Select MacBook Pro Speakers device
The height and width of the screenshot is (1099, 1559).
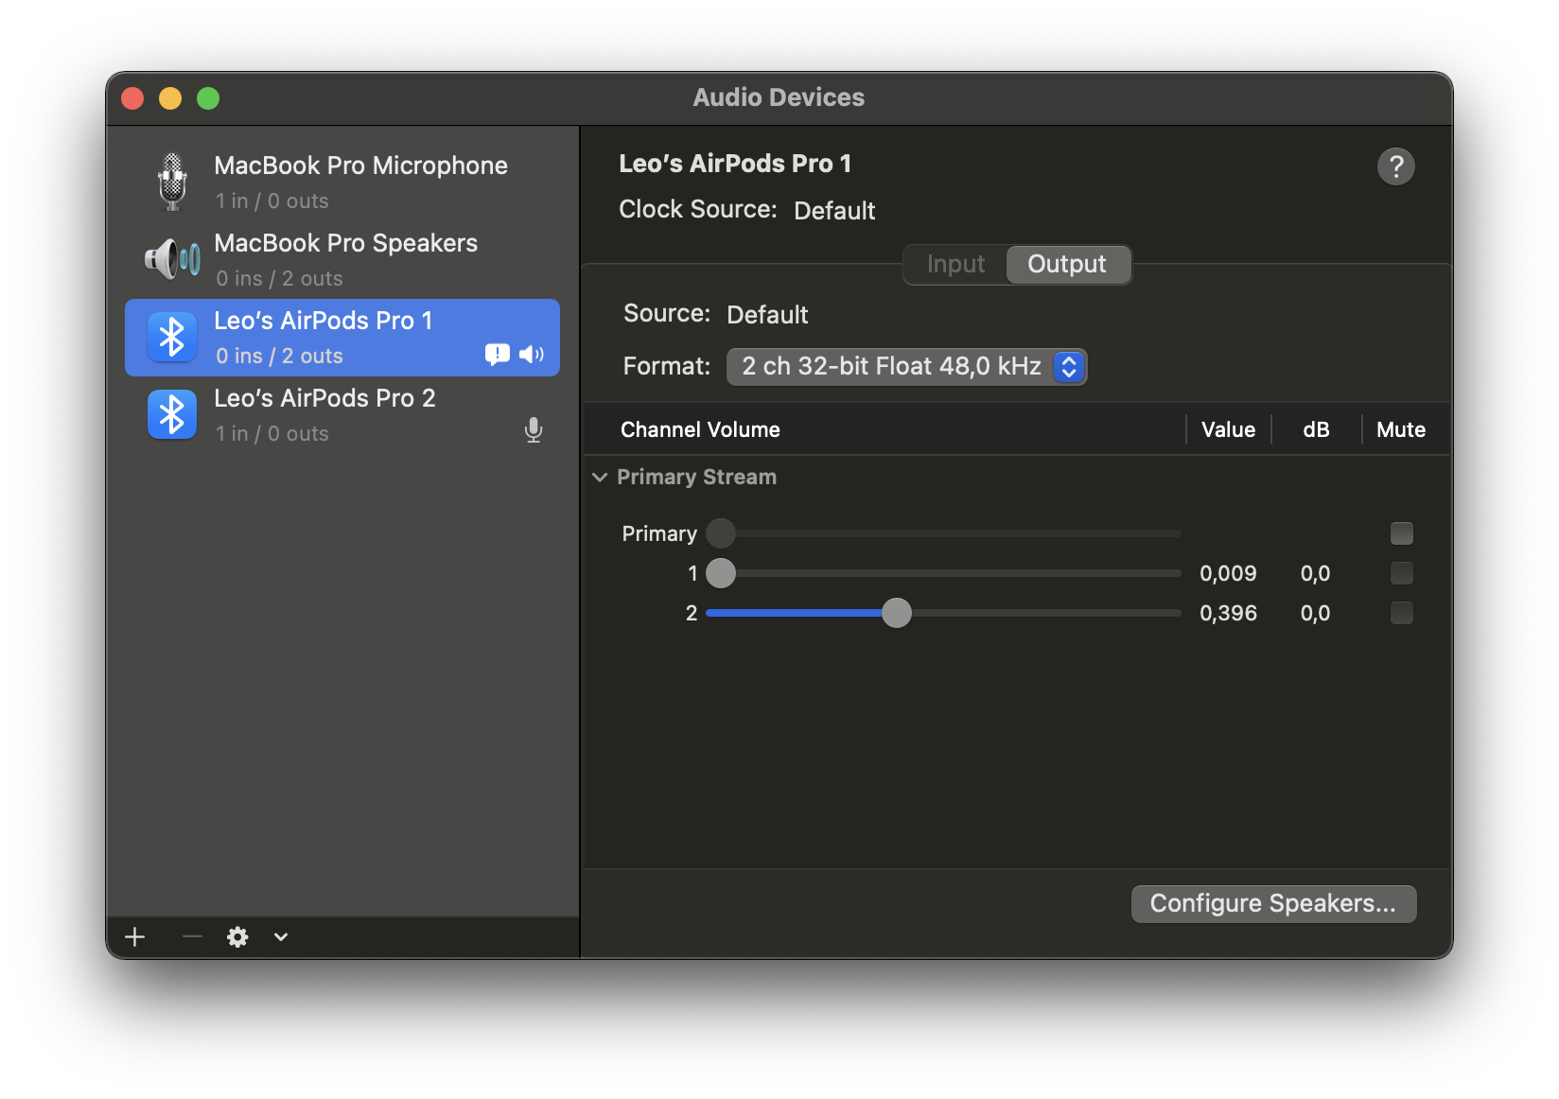pos(342,260)
